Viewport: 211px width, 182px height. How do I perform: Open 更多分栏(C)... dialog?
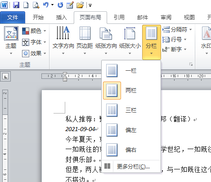(x=131, y=166)
